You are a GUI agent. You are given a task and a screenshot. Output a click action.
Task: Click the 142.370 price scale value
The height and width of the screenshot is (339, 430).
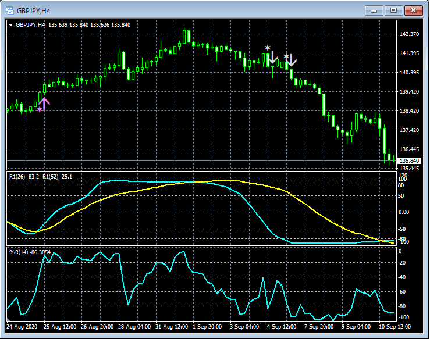(409, 34)
